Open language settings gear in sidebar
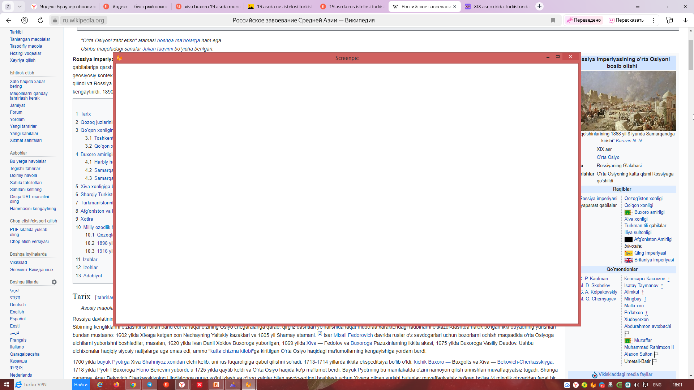 (x=54, y=282)
